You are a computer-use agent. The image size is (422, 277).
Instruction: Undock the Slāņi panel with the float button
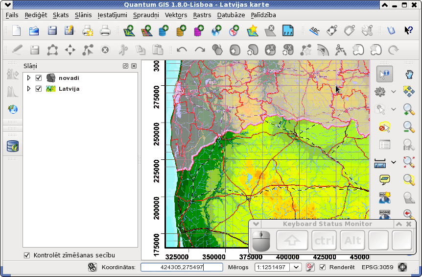click(125, 66)
